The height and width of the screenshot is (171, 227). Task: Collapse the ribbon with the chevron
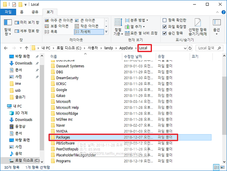217,12
